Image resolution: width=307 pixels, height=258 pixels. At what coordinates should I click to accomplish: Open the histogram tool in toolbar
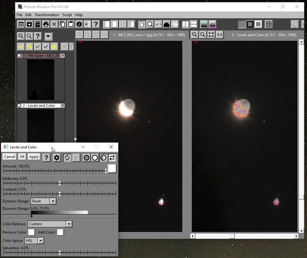tap(166, 24)
